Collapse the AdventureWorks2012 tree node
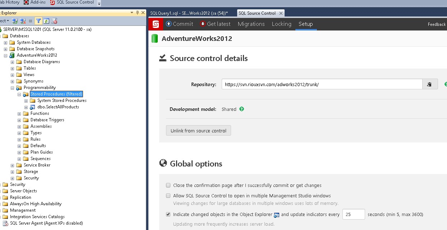 tap(6, 55)
